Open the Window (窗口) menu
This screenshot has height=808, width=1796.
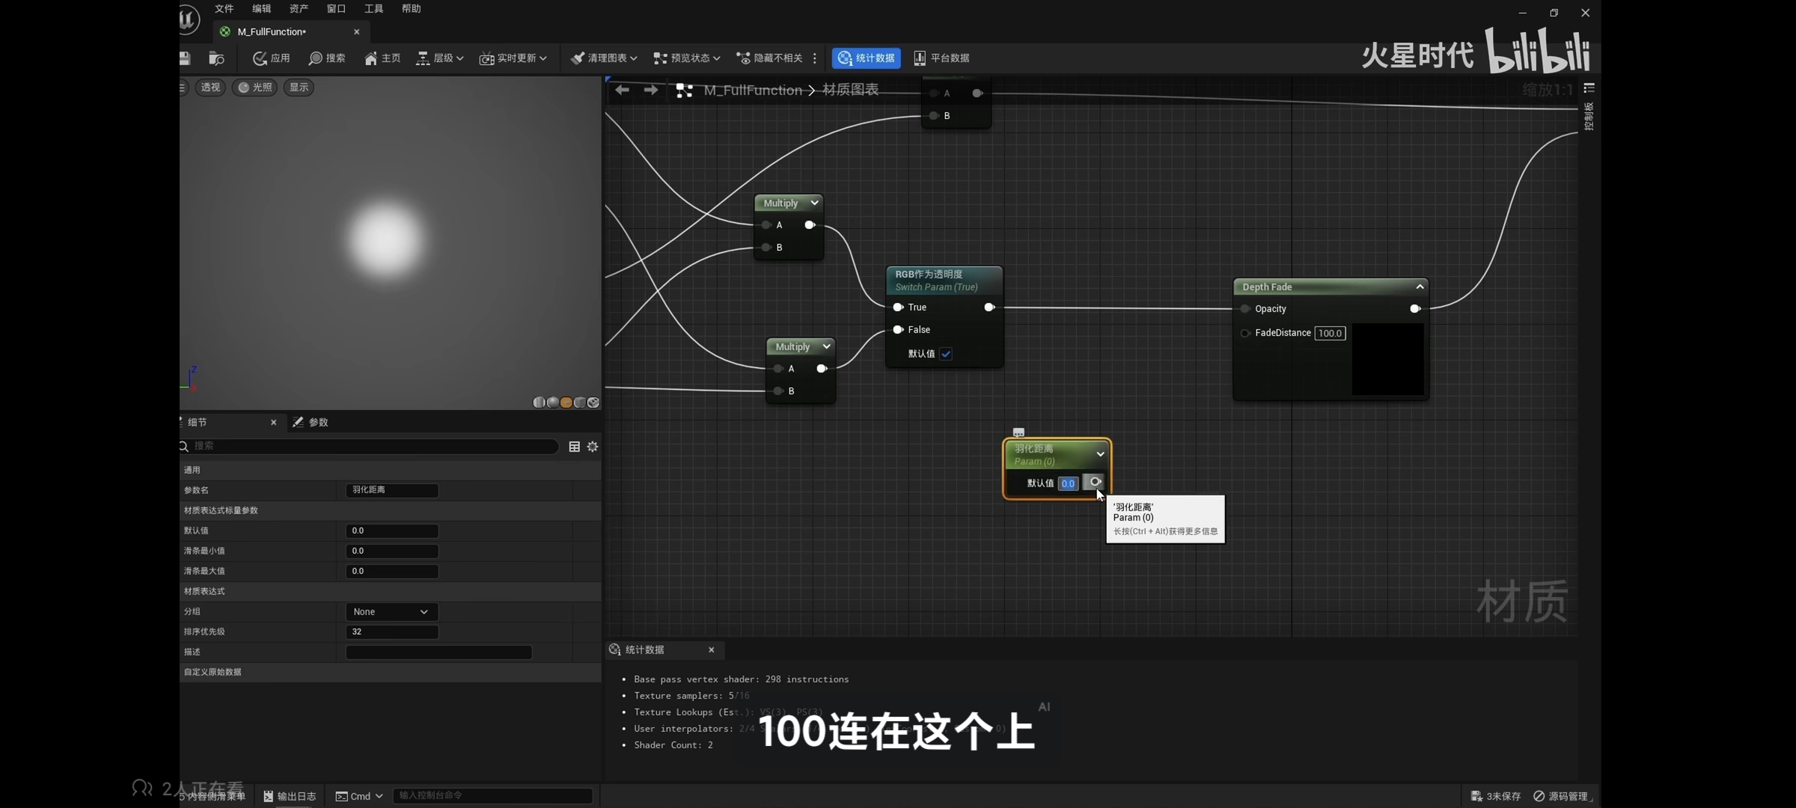coord(336,9)
